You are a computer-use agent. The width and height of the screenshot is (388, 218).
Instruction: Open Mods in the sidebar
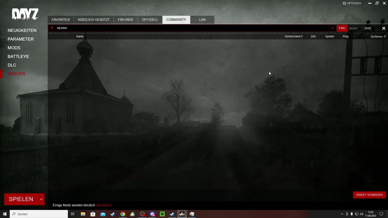point(14,48)
